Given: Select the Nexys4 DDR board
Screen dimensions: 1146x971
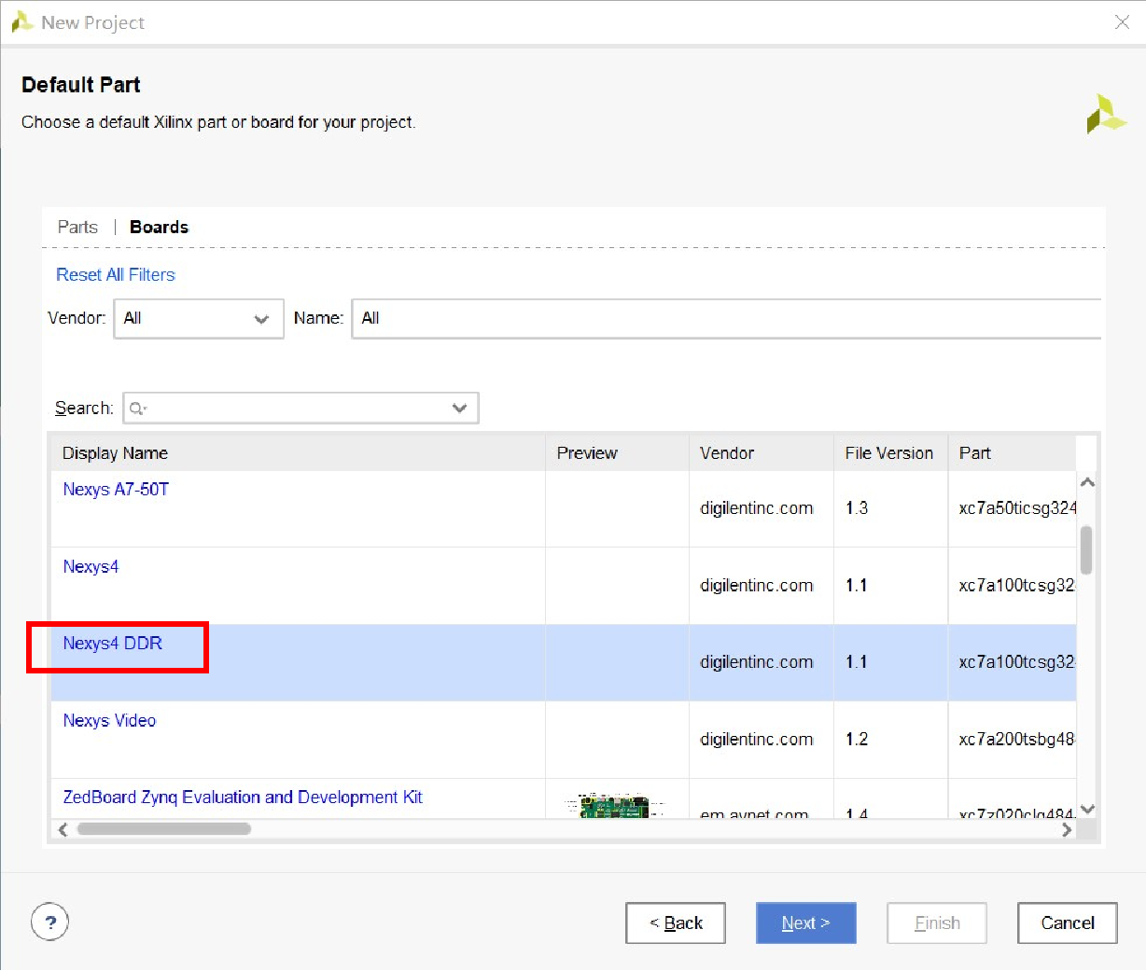Looking at the screenshot, I should click(112, 643).
